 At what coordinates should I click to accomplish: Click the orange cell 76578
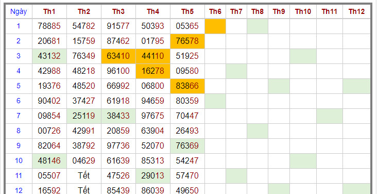tap(187, 41)
